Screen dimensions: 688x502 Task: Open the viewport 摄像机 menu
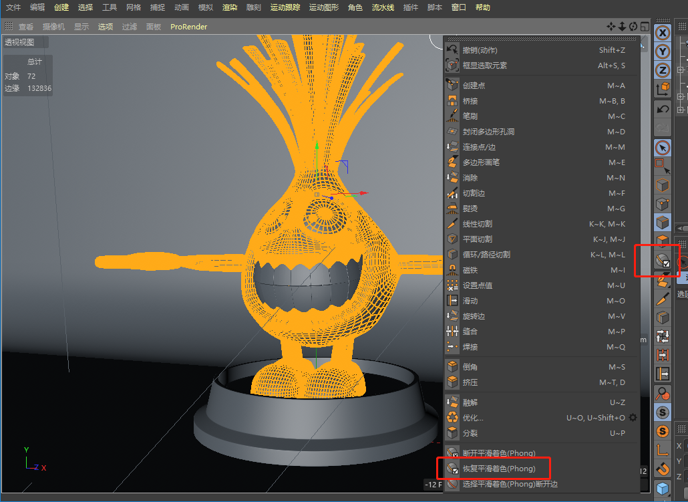53,27
